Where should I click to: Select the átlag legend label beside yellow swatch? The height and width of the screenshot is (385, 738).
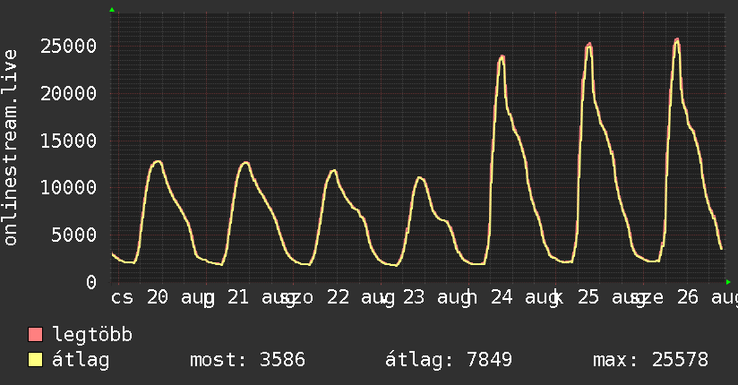[81, 360]
